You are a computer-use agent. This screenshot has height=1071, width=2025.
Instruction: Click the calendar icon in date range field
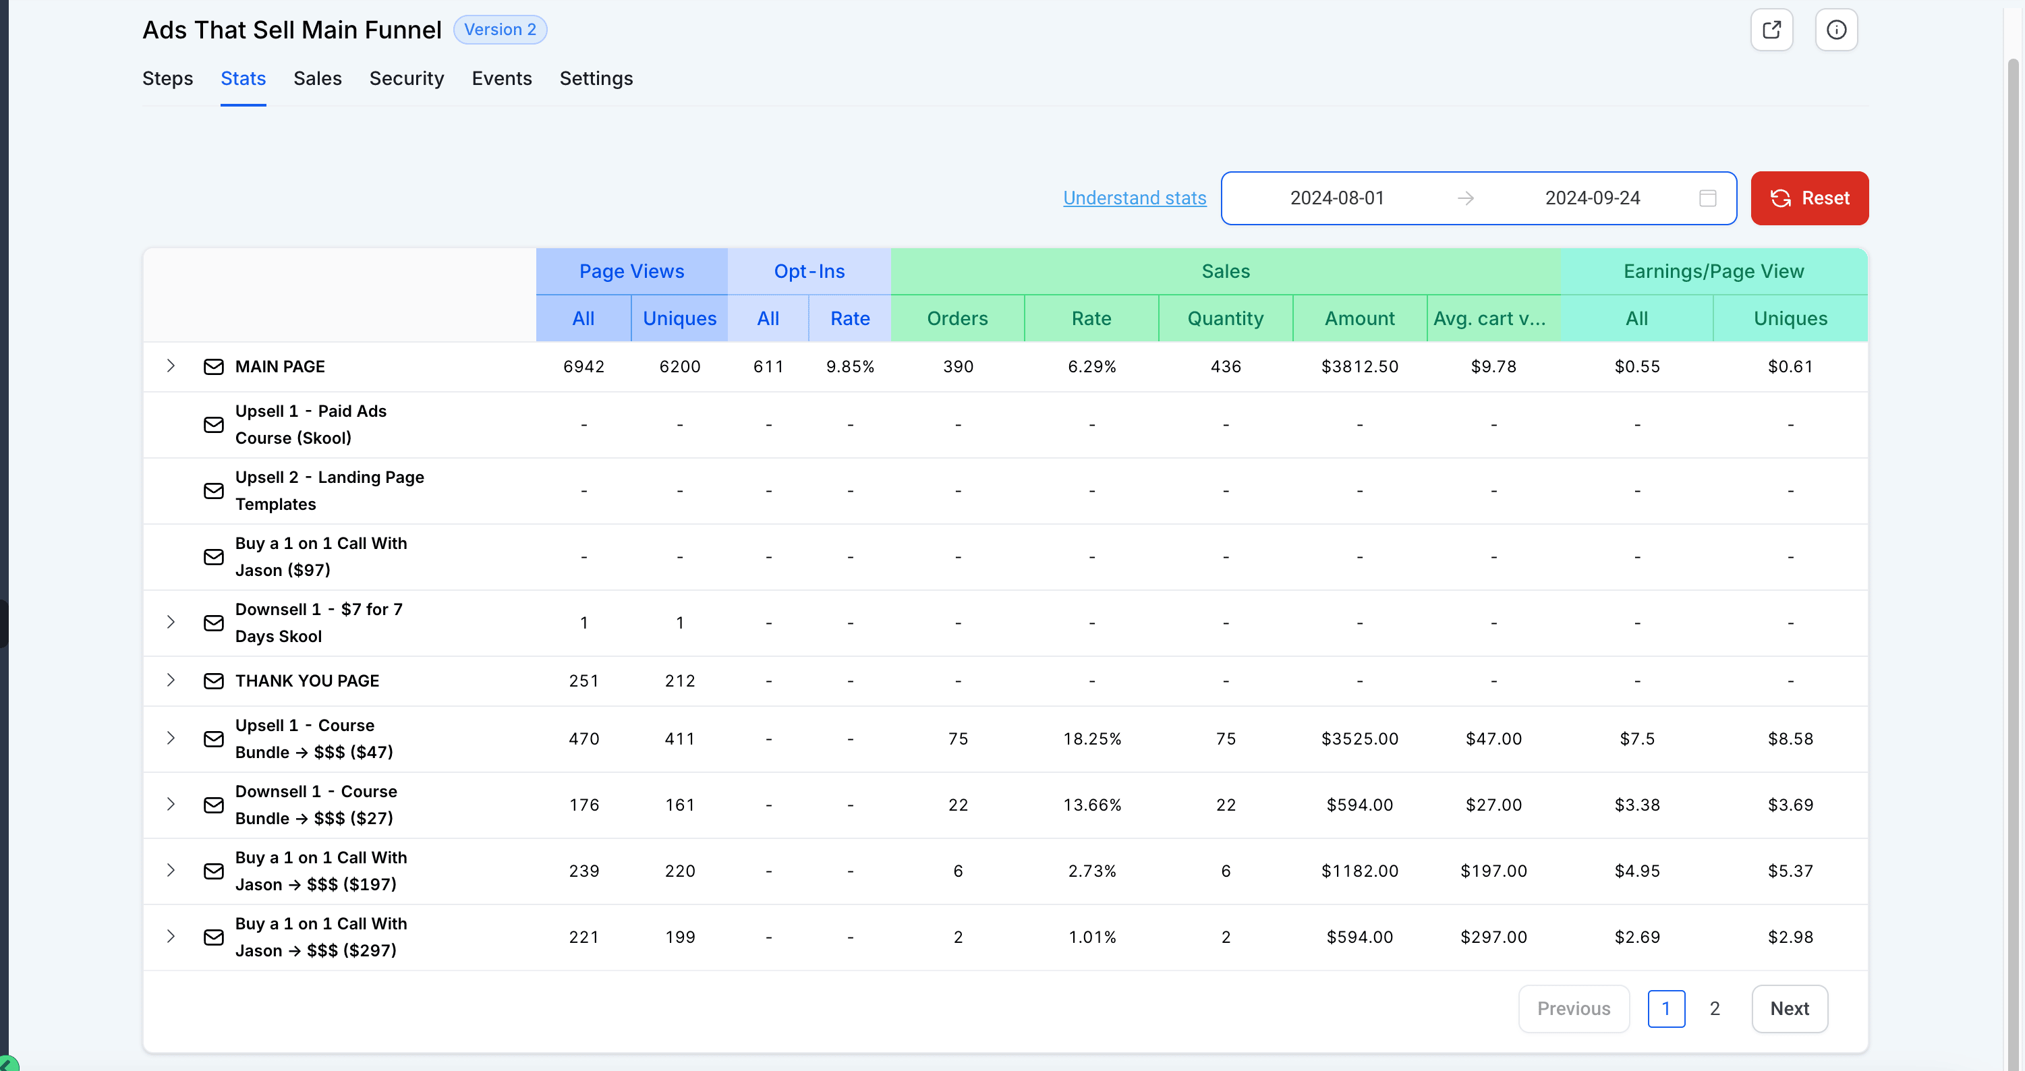pyautogui.click(x=1707, y=198)
